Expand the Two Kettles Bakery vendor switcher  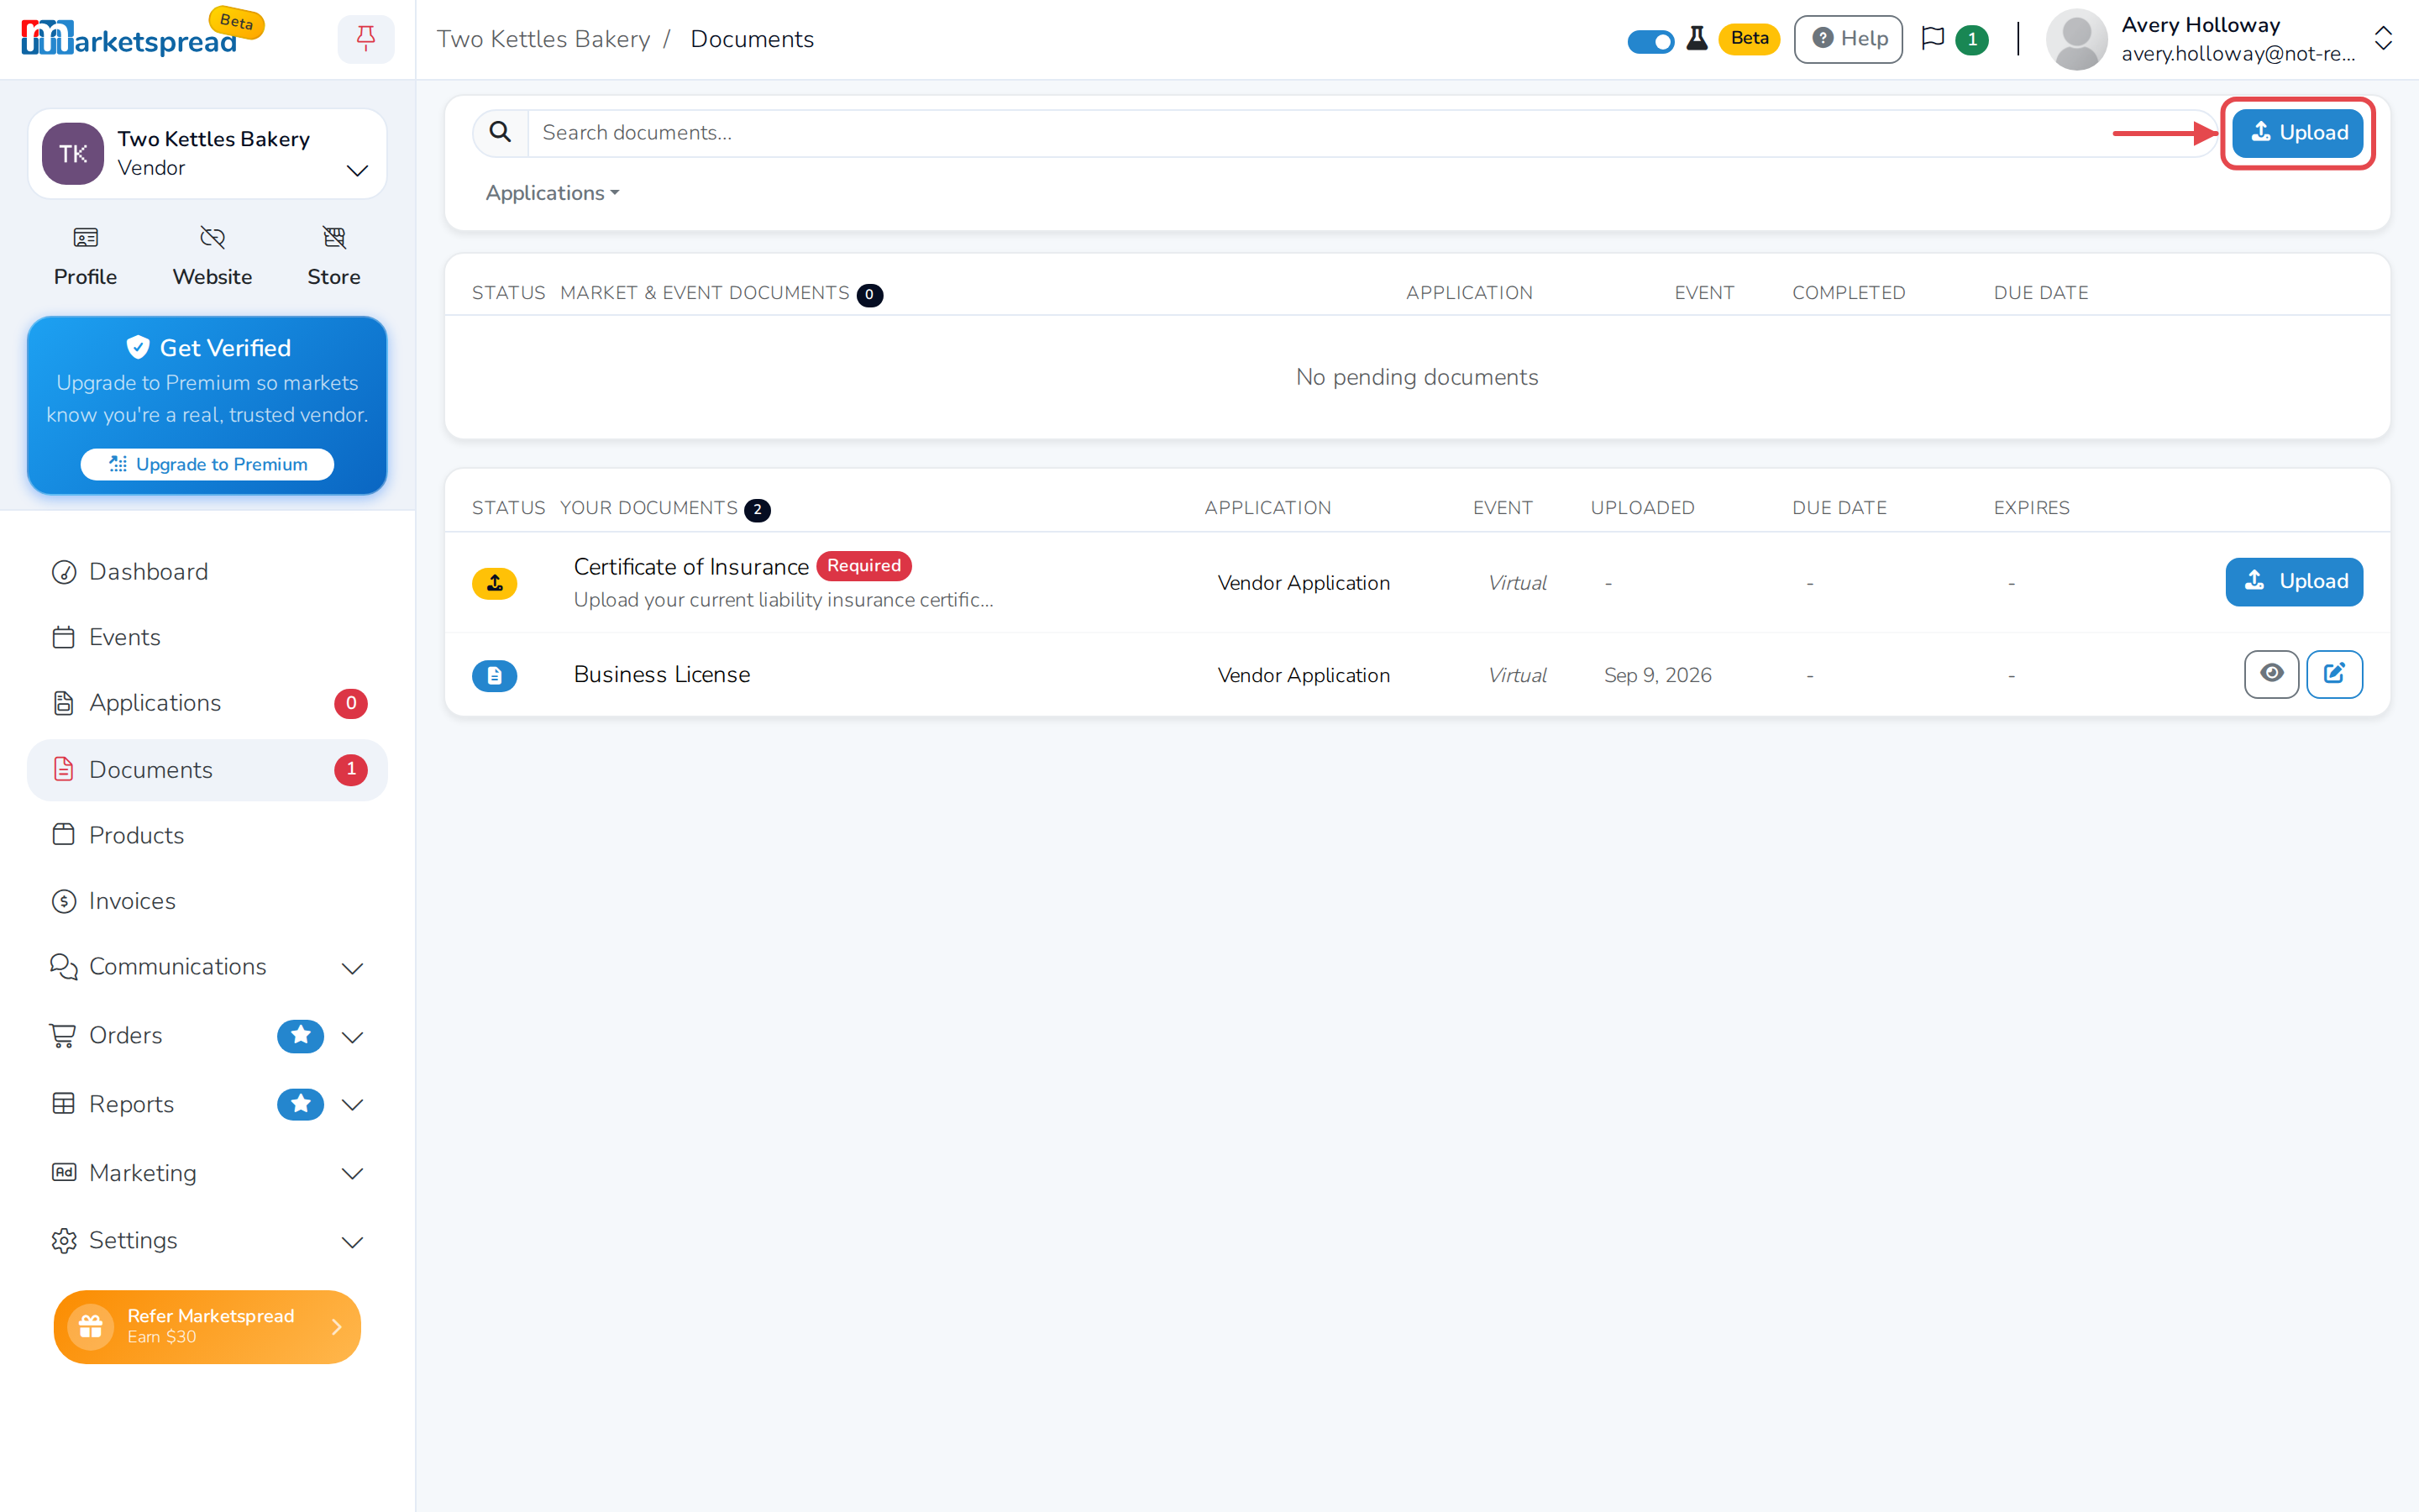coord(358,171)
